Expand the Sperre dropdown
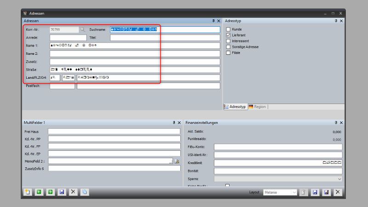This screenshot has width=368, height=207. pos(339,178)
